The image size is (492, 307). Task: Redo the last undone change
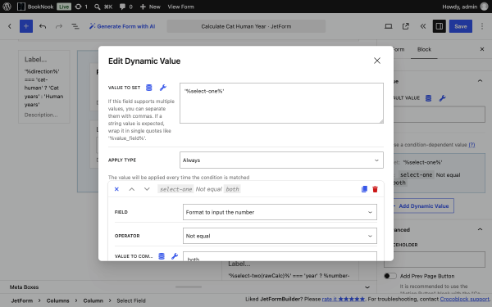pyautogui.click(x=59, y=26)
